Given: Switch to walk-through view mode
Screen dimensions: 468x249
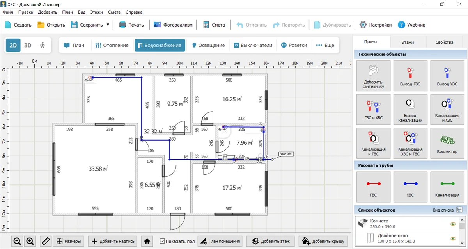Looking at the screenshot, I should pyautogui.click(x=42, y=45).
